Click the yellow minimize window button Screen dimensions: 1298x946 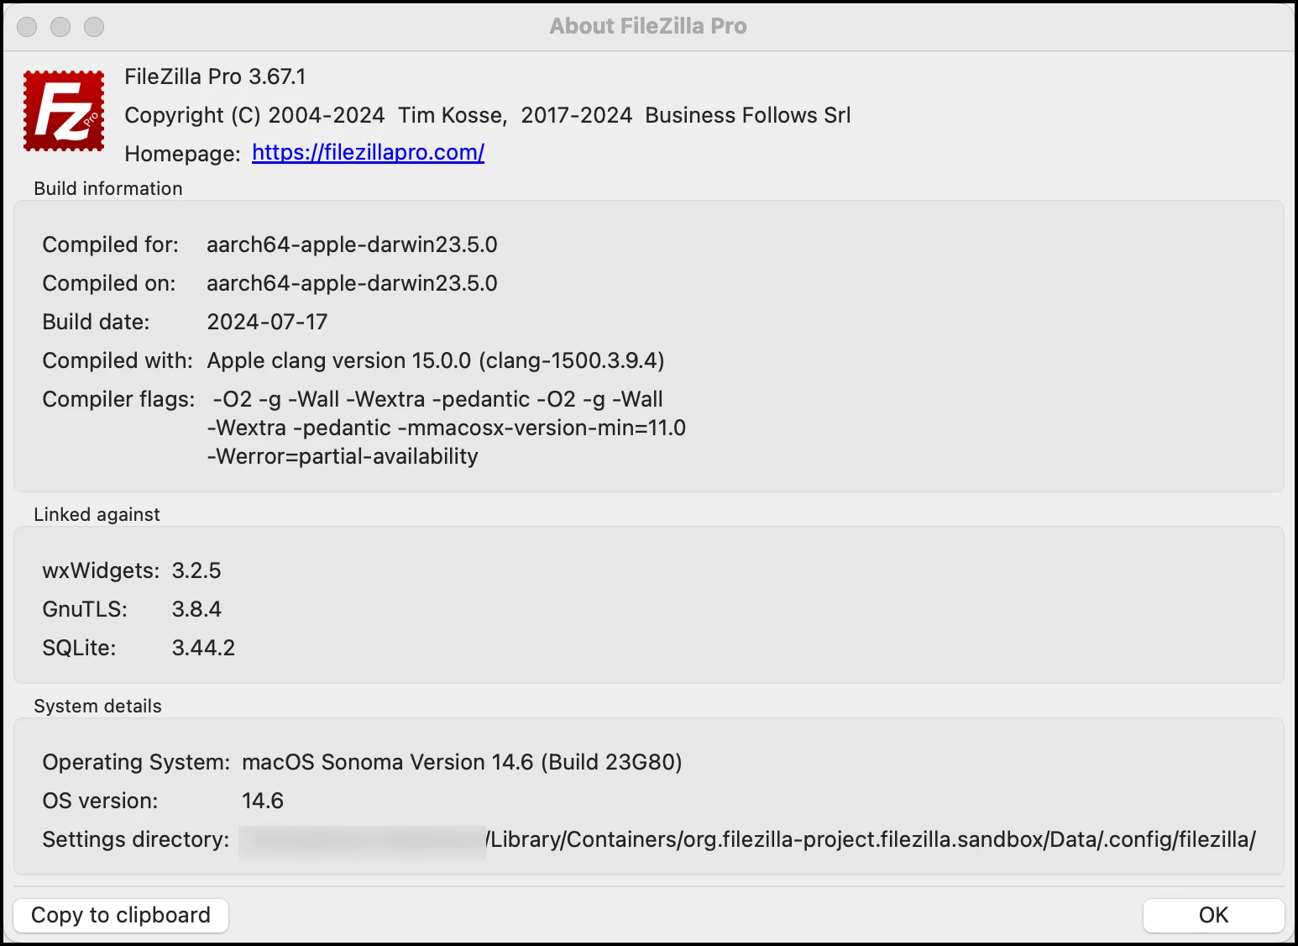[x=60, y=27]
